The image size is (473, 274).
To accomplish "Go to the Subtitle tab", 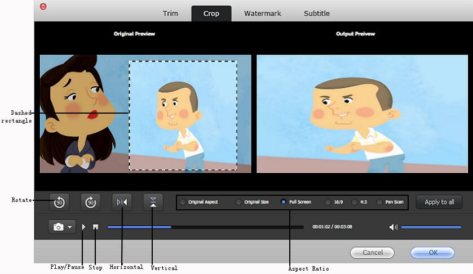I will (x=317, y=14).
